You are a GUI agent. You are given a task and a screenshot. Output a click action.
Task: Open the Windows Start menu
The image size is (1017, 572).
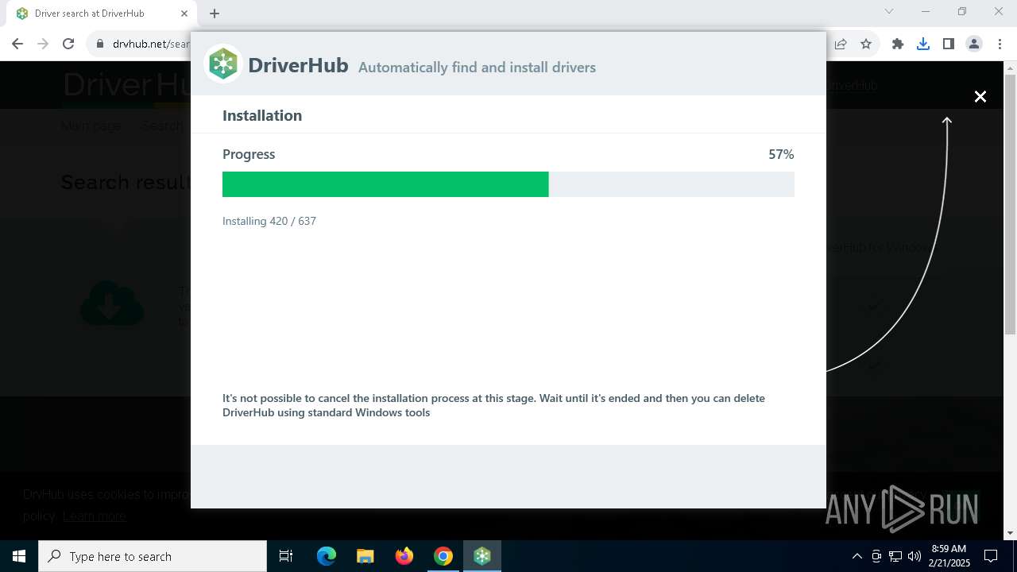[19, 556]
